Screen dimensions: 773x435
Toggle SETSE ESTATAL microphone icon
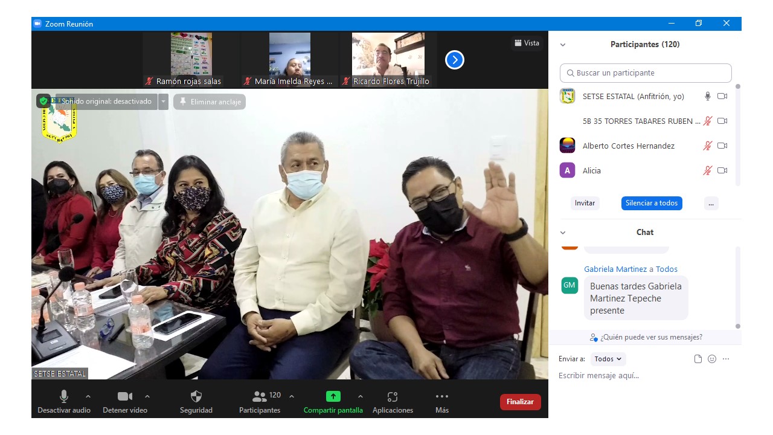(708, 96)
